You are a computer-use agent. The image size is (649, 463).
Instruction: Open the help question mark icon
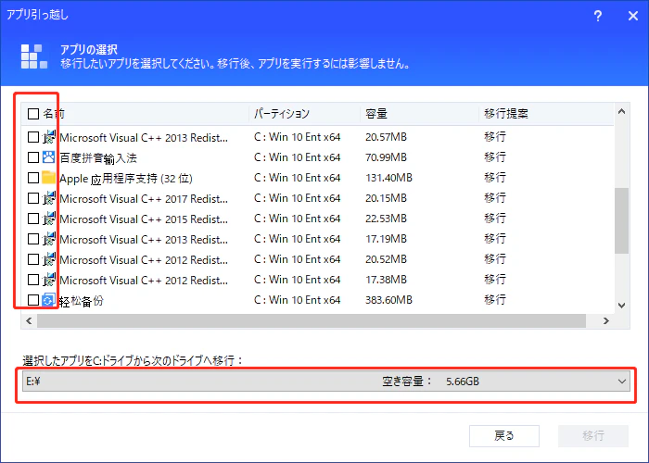[598, 16]
